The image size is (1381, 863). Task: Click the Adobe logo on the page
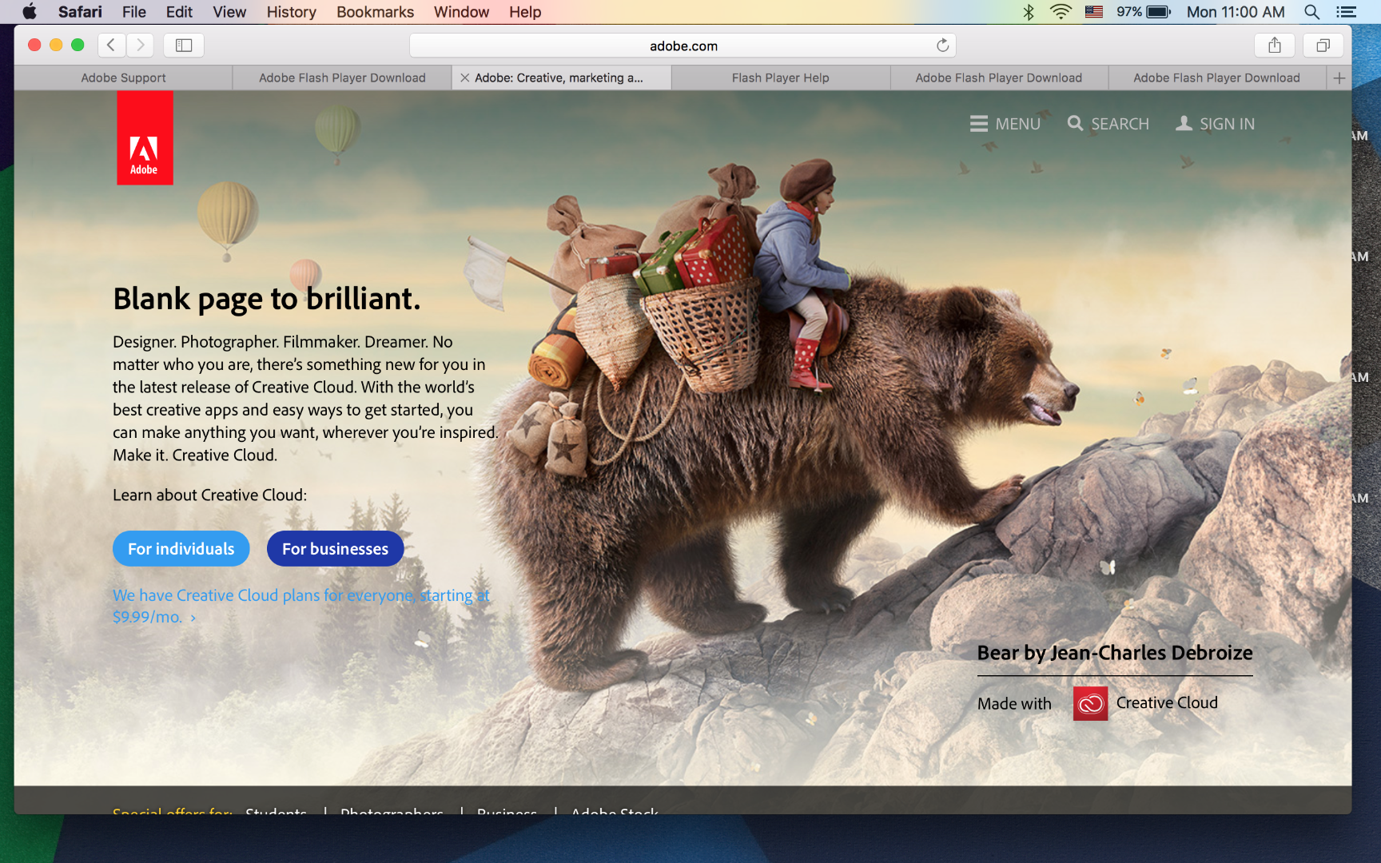pyautogui.click(x=145, y=137)
